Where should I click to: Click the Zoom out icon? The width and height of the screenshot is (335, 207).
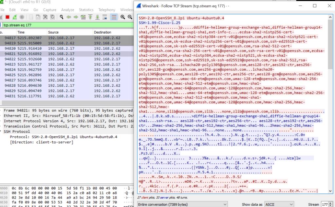point(130,17)
